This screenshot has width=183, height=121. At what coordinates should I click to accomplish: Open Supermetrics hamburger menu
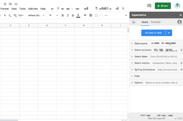click(134, 22)
